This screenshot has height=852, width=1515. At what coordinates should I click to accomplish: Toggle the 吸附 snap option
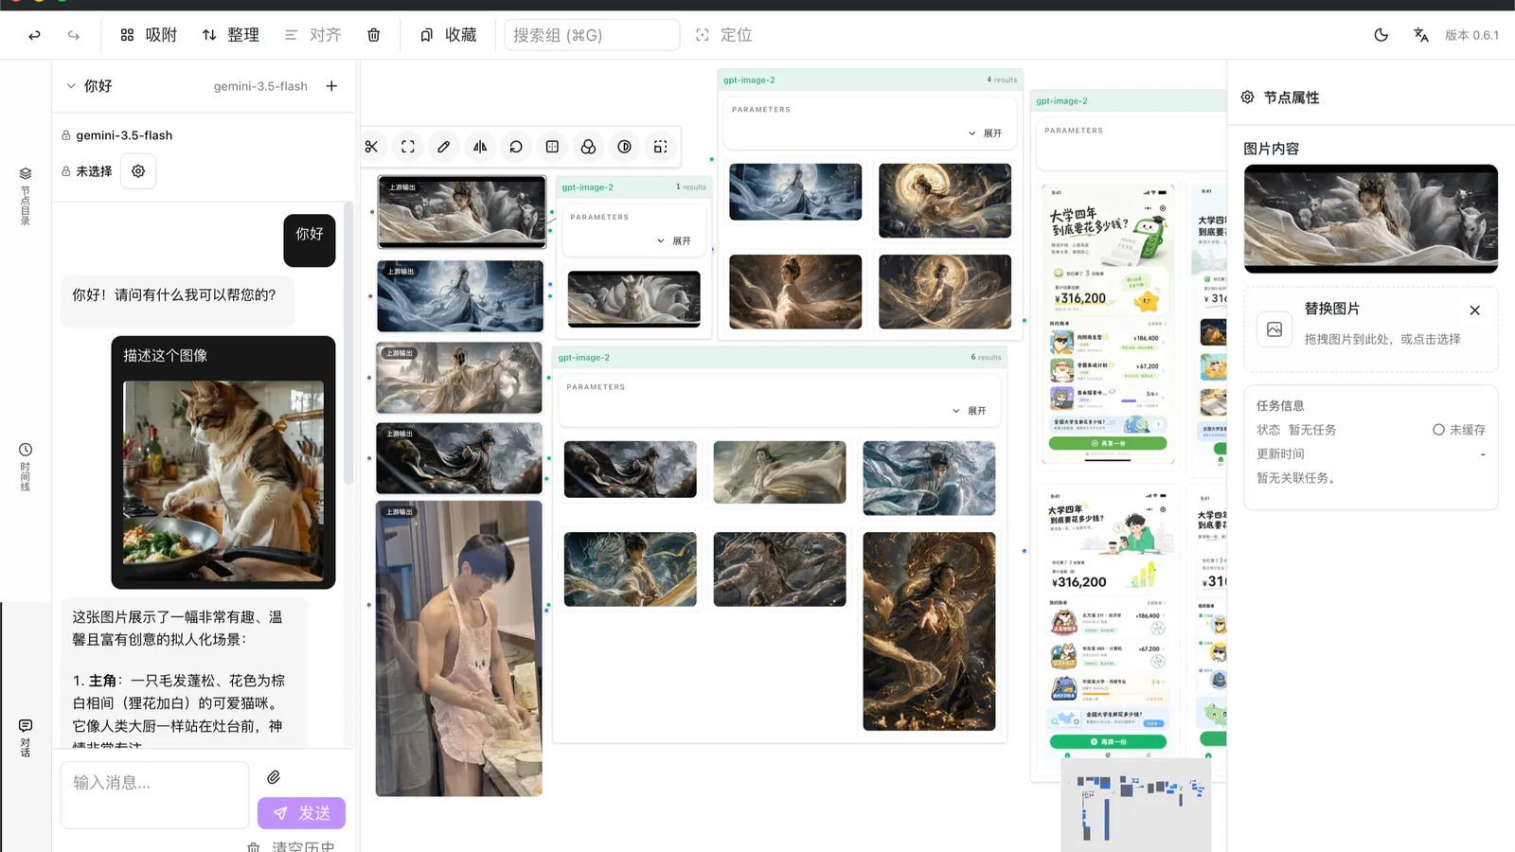coord(149,35)
